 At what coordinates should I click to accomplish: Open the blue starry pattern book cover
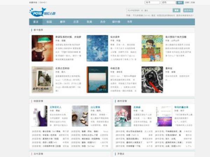(97, 48)
